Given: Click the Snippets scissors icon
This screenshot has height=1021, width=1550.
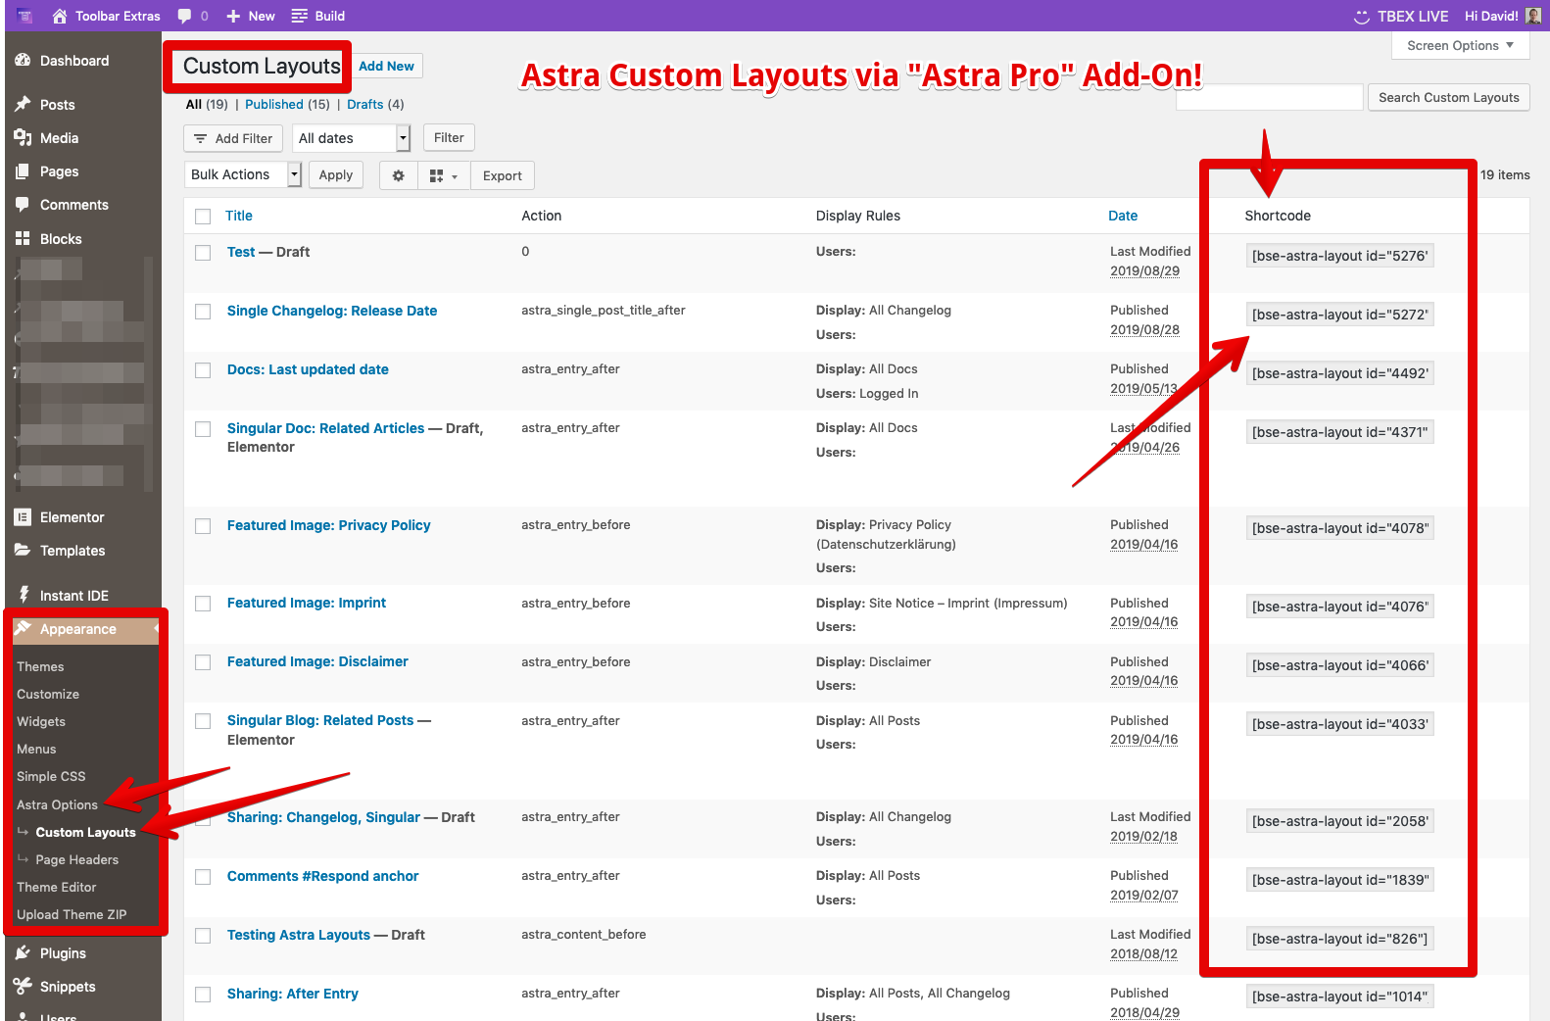Looking at the screenshot, I should pos(23,987).
